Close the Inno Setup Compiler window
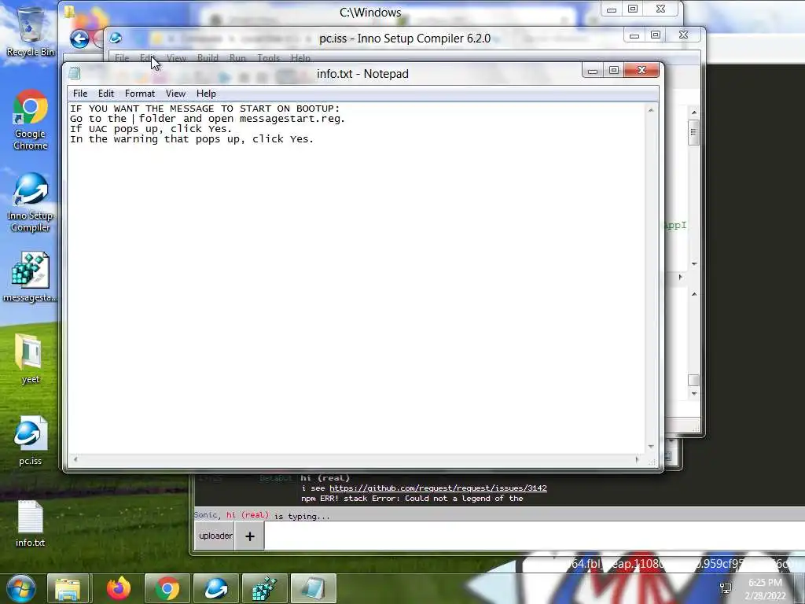 point(683,35)
